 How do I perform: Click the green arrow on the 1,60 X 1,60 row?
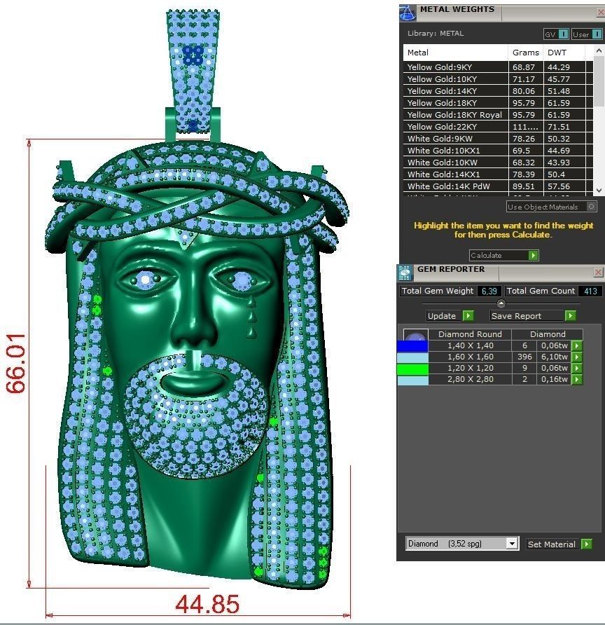pos(576,357)
